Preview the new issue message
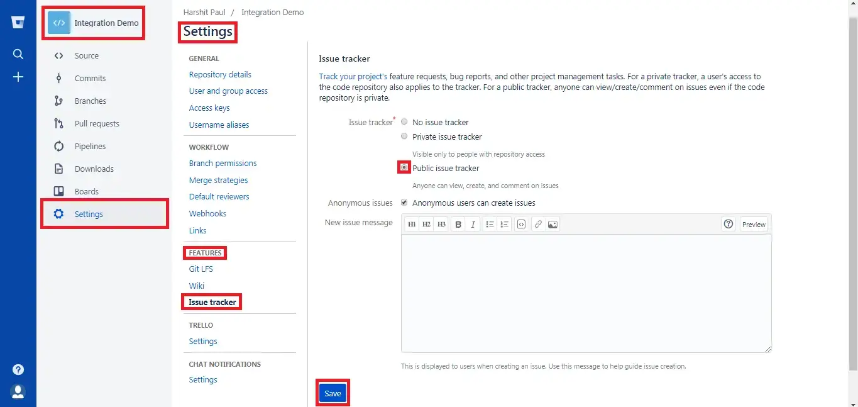Image resolution: width=858 pixels, height=407 pixels. point(753,225)
